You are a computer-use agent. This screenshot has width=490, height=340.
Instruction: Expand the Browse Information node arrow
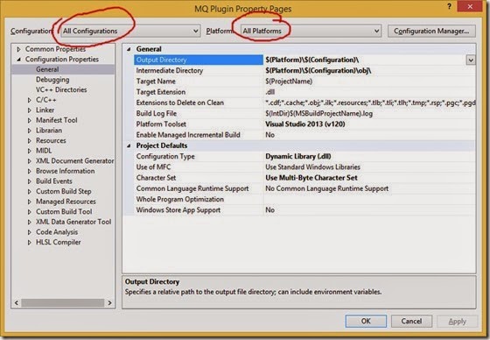(x=30, y=171)
